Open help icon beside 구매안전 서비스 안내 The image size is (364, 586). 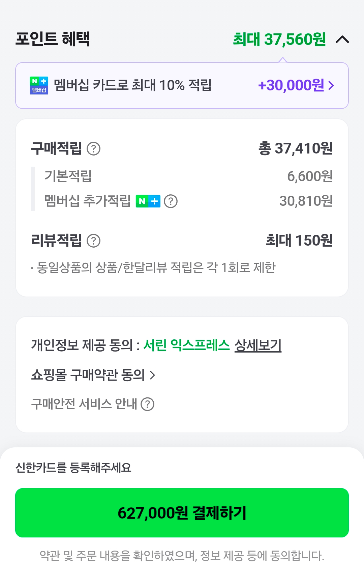(148, 404)
